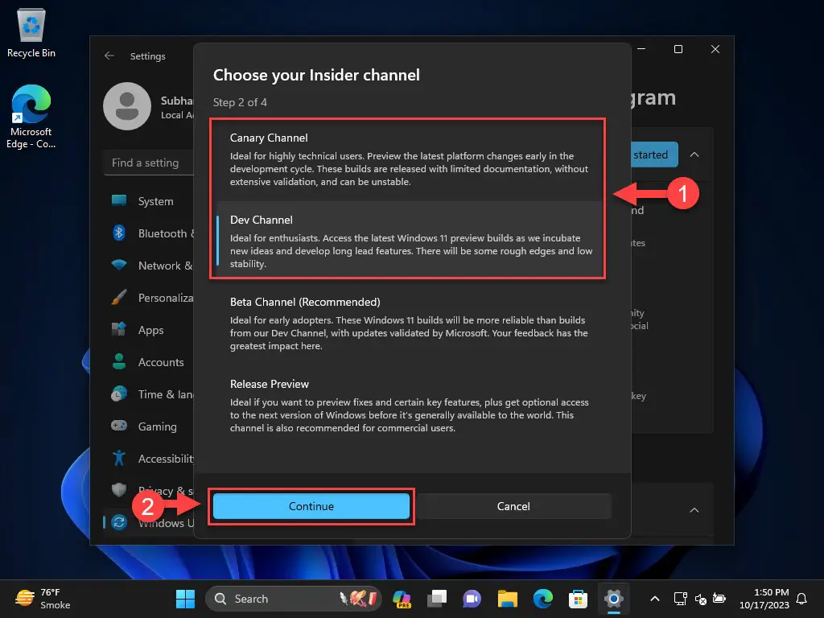
Task: Choose Beta Channel (Recommended)
Action: tap(408, 323)
